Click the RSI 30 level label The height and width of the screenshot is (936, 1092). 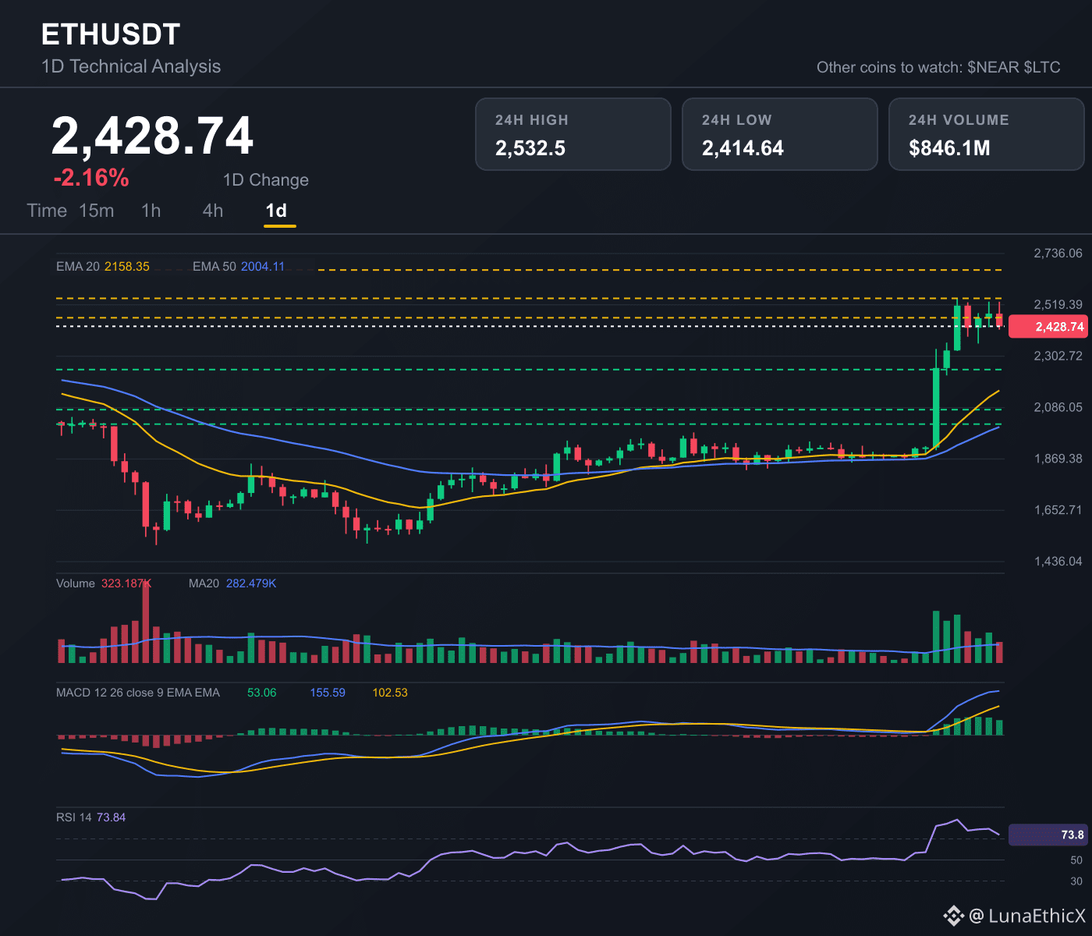coord(1076,881)
